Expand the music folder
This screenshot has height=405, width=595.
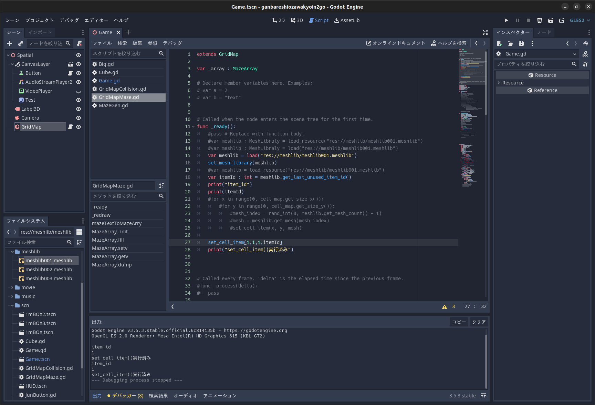click(12, 296)
